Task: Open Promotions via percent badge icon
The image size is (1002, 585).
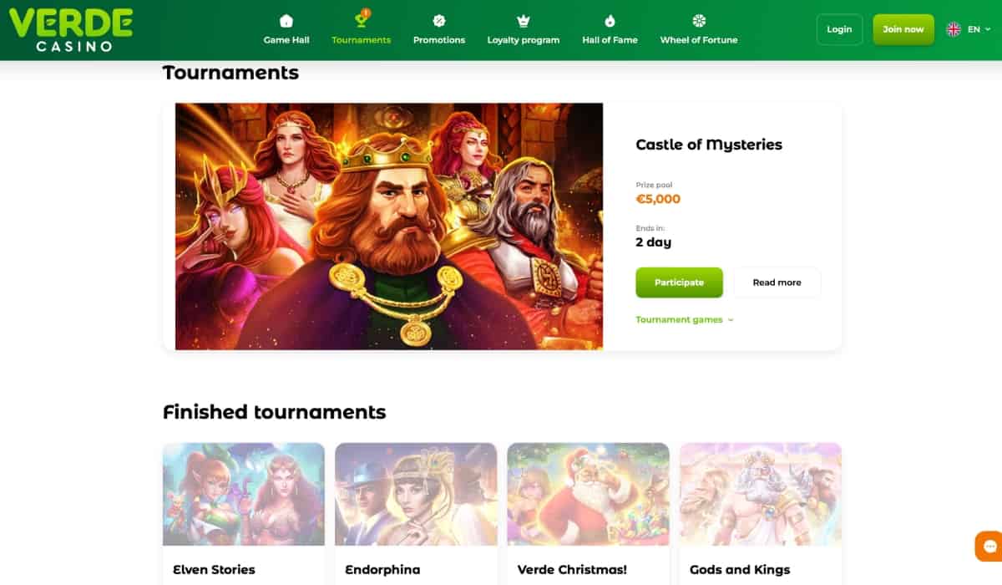Action: click(439, 21)
